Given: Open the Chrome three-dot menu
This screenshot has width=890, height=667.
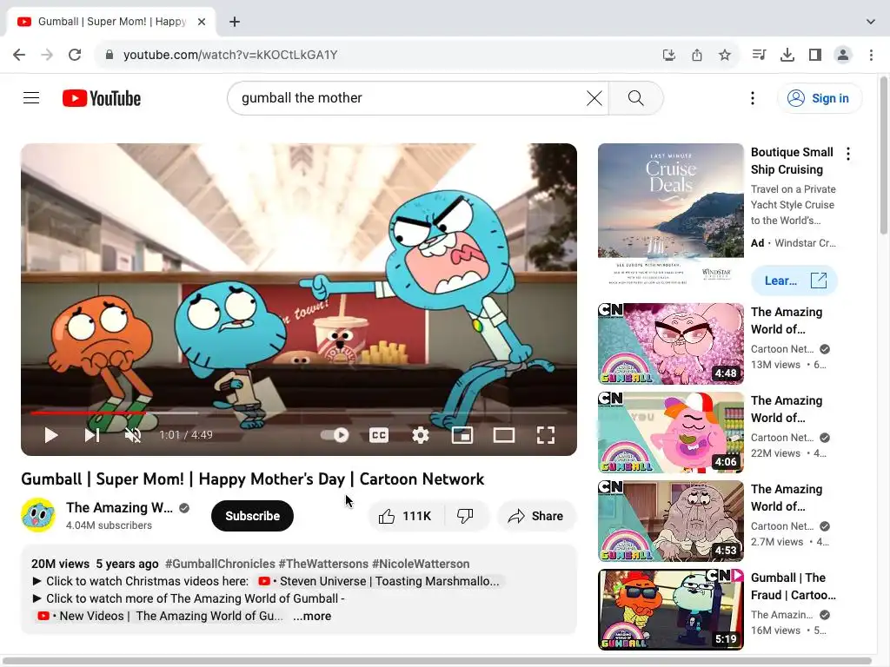Looking at the screenshot, I should tap(871, 55).
